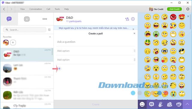The width and height of the screenshot is (192, 109).
Task: Dismiss the pinned message banner
Action: 133,29
